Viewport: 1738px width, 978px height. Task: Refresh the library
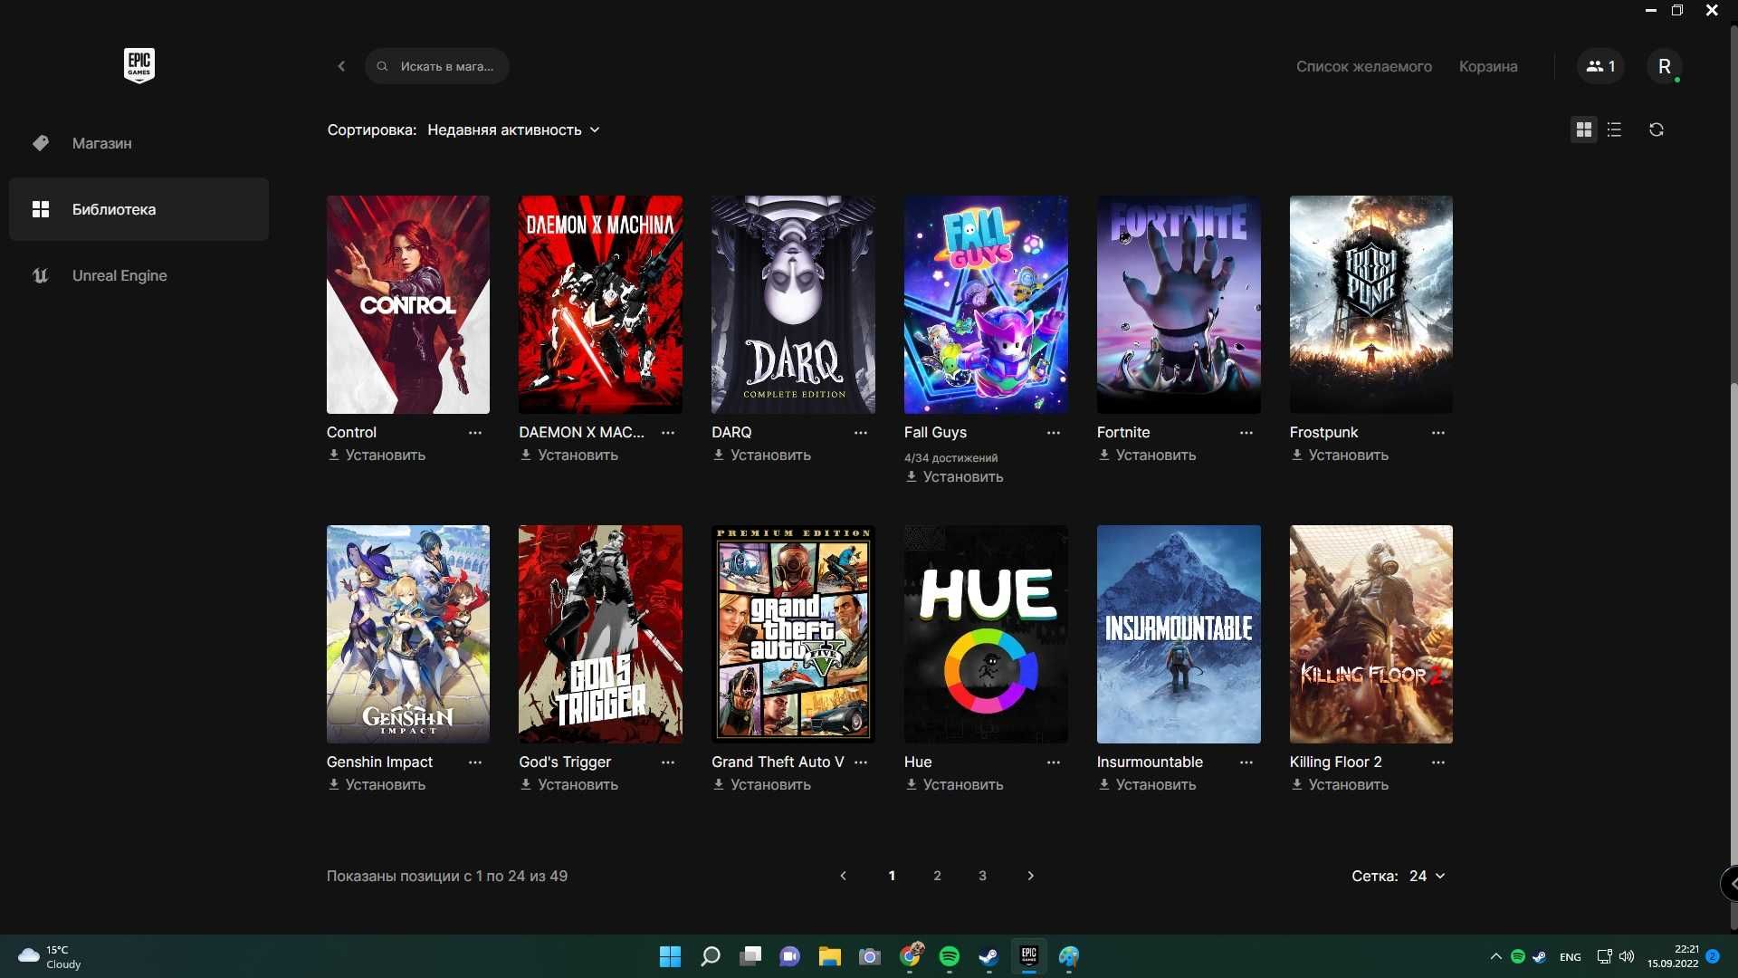click(x=1656, y=129)
